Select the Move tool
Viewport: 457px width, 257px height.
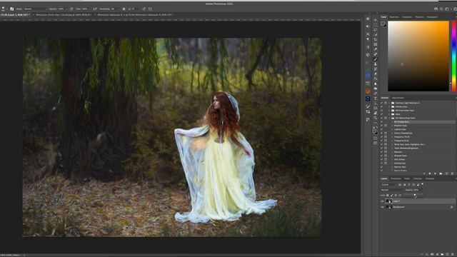[375, 20]
